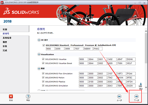The height and width of the screenshot is (105, 148).
Task: Click the download More icon
Action: 140,85
